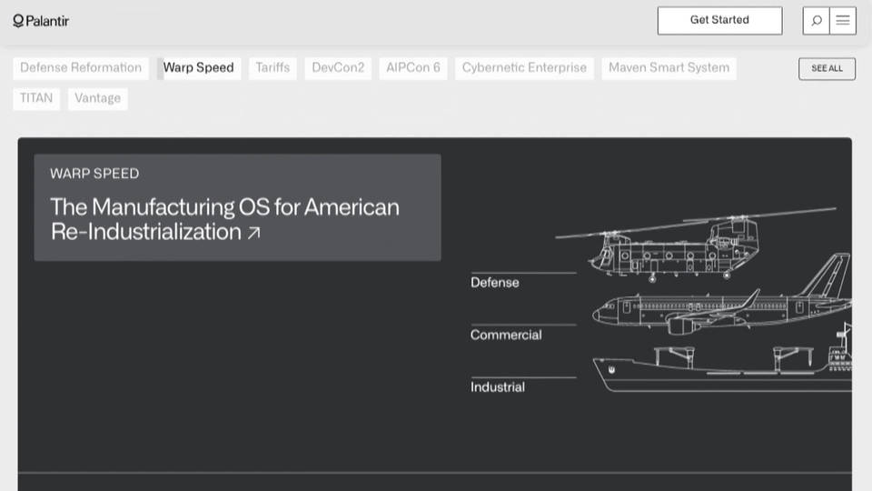Click the Get Started button
This screenshot has height=491, width=872.
coord(719,21)
